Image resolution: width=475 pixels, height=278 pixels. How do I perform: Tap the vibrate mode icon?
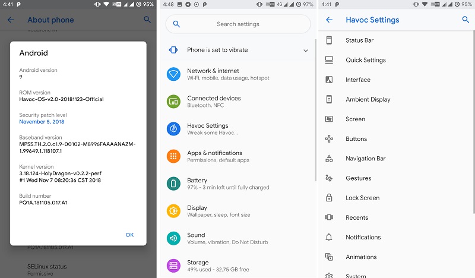(173, 50)
